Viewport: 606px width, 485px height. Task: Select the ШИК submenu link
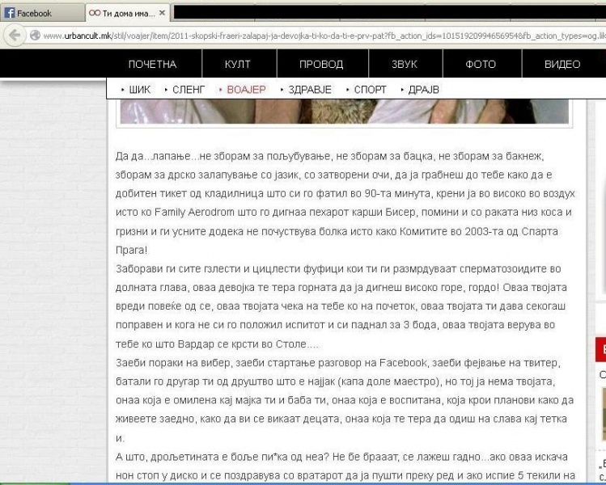[x=139, y=90]
